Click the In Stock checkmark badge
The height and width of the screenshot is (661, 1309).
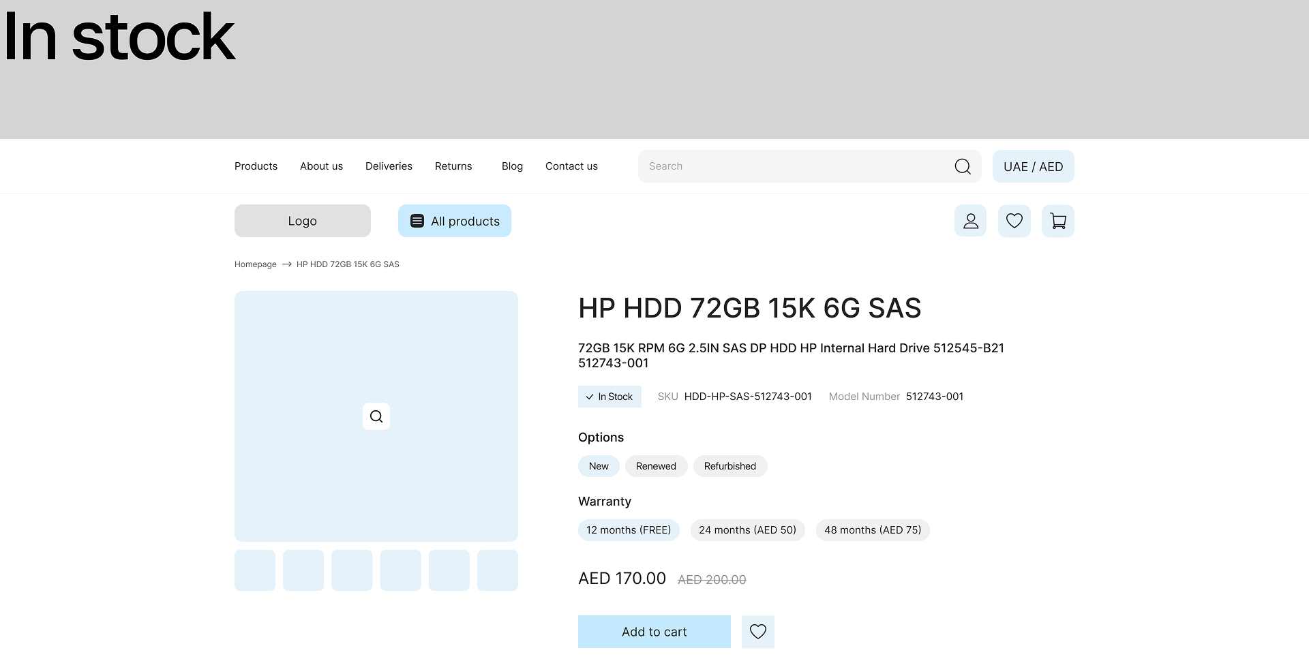pos(609,396)
